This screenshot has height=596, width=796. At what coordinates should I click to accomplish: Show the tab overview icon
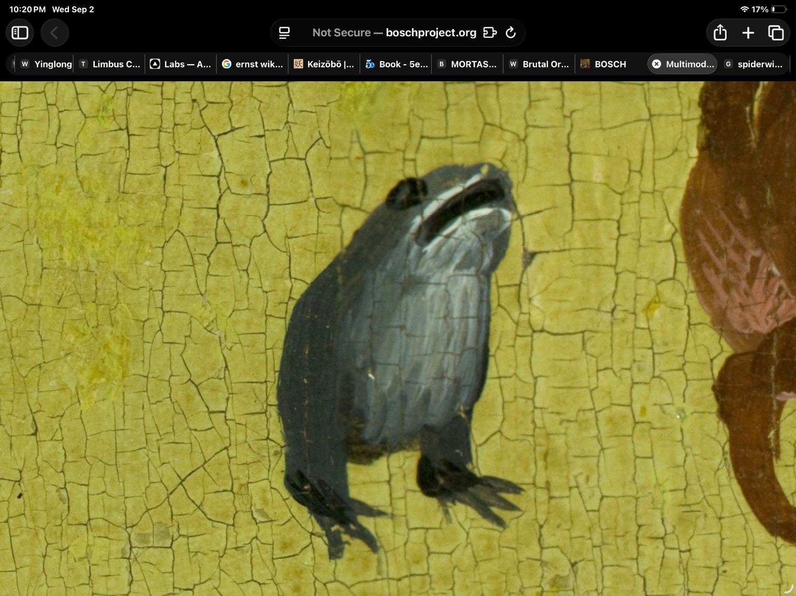pyautogui.click(x=776, y=33)
